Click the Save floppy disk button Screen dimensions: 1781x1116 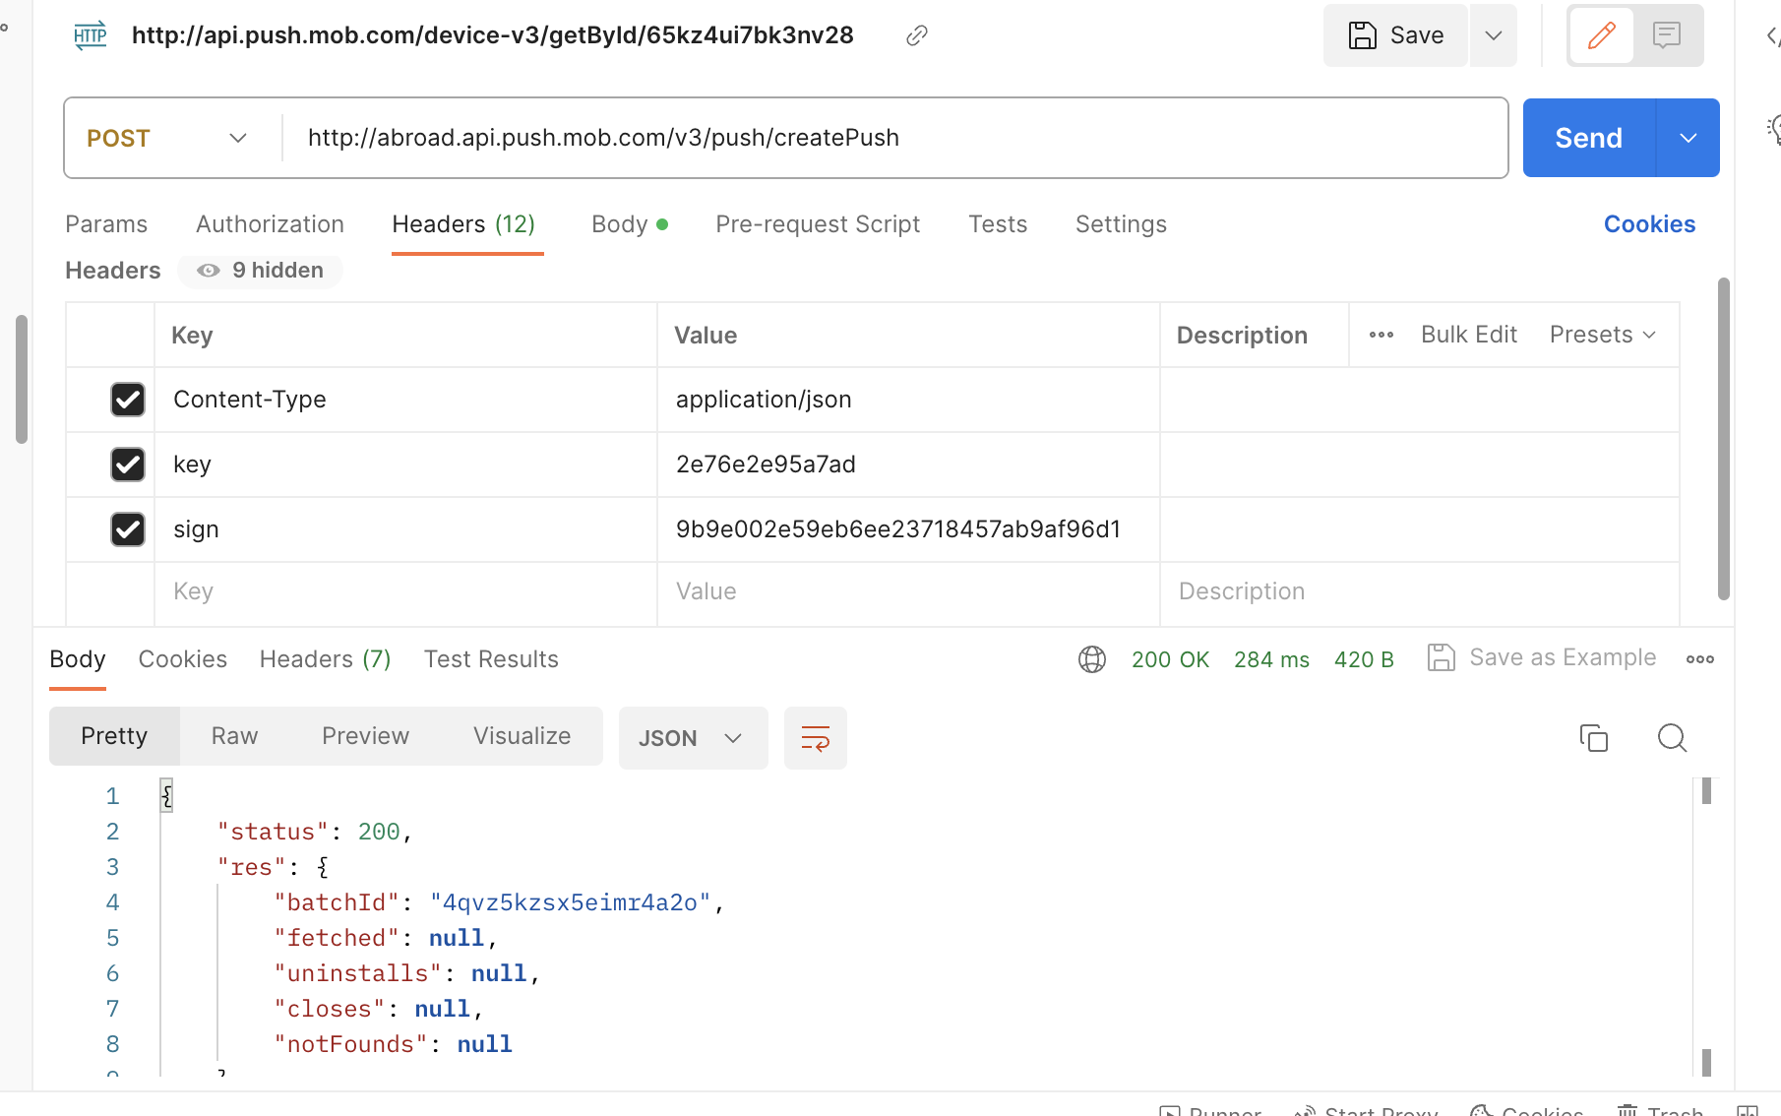[1395, 35]
